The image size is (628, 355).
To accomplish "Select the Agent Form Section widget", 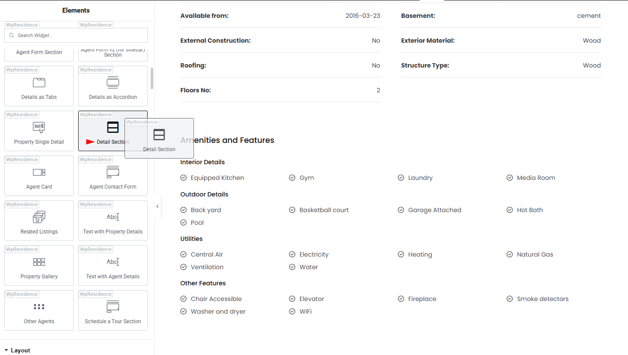I will click(x=39, y=53).
